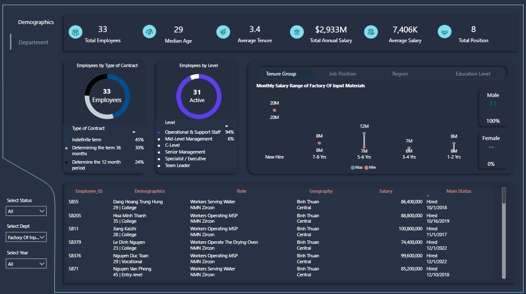The width and height of the screenshot is (526, 294).
Task: Switch to the Education Level tab
Action: point(472,74)
